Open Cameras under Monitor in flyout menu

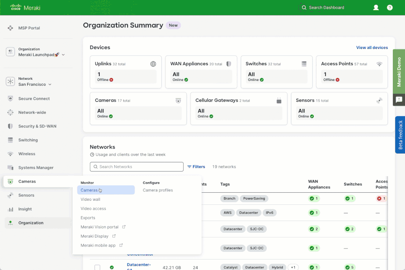106,190
